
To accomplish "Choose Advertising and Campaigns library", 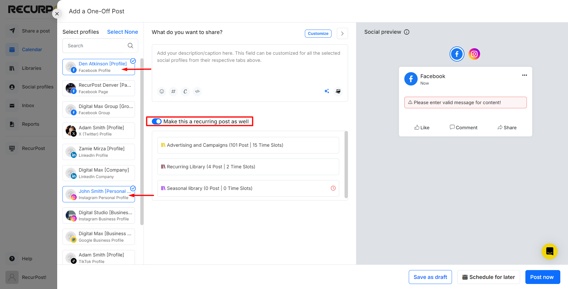I will pos(248,145).
